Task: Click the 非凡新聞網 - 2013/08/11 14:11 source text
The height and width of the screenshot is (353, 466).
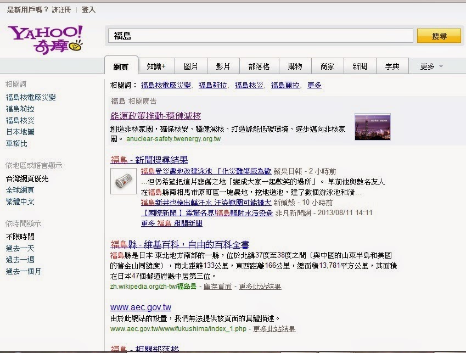Action: pos(324,213)
